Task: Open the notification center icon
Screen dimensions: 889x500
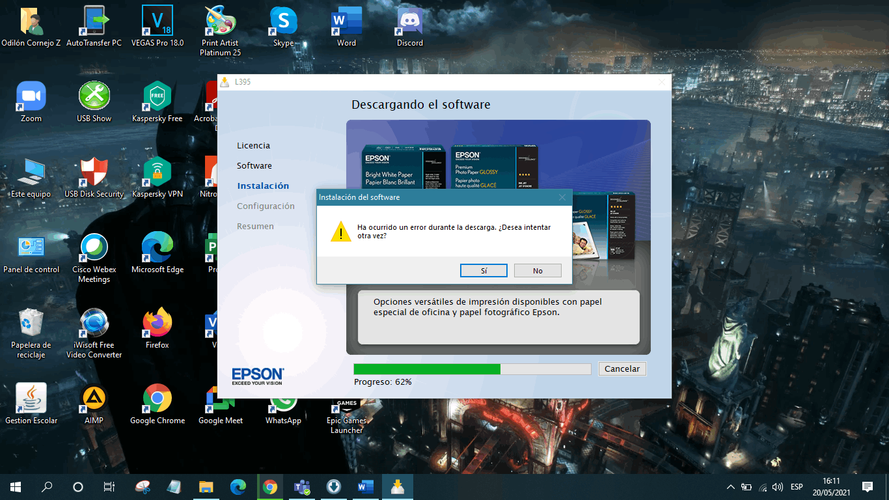Action: 868,487
